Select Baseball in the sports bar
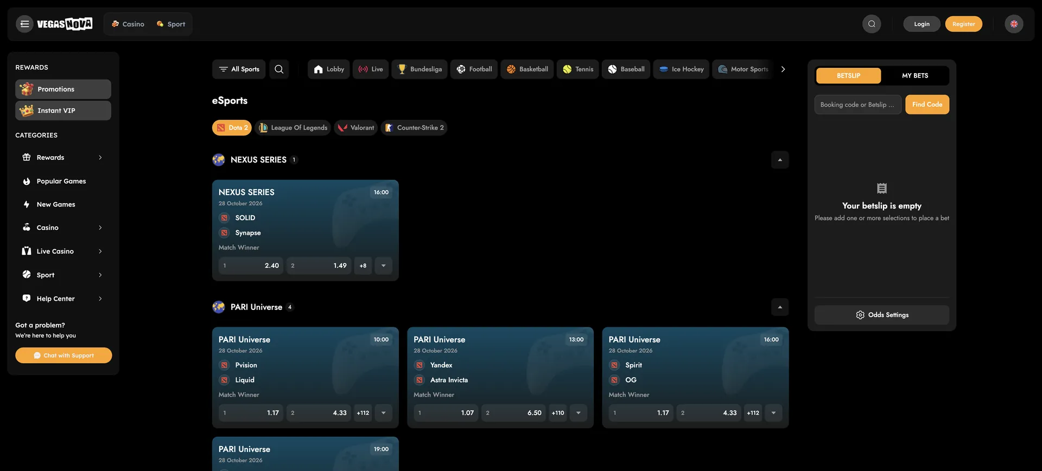This screenshot has height=471, width=1042. (x=626, y=69)
